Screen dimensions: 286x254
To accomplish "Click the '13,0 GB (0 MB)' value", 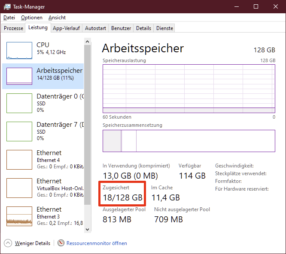I will (x=130, y=176).
